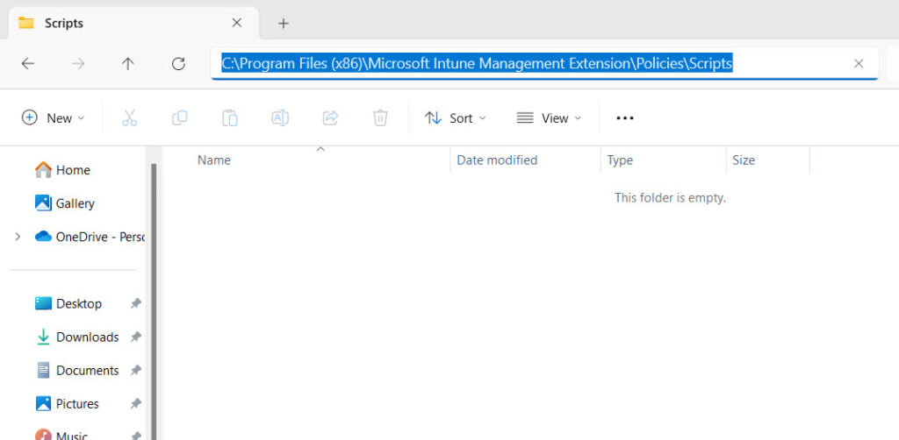Unpin Desktop using its pin icon
The width and height of the screenshot is (899, 440).
tap(135, 303)
